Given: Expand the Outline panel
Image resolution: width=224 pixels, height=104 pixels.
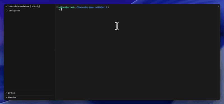Looking at the screenshot, I should [x=6, y=93].
